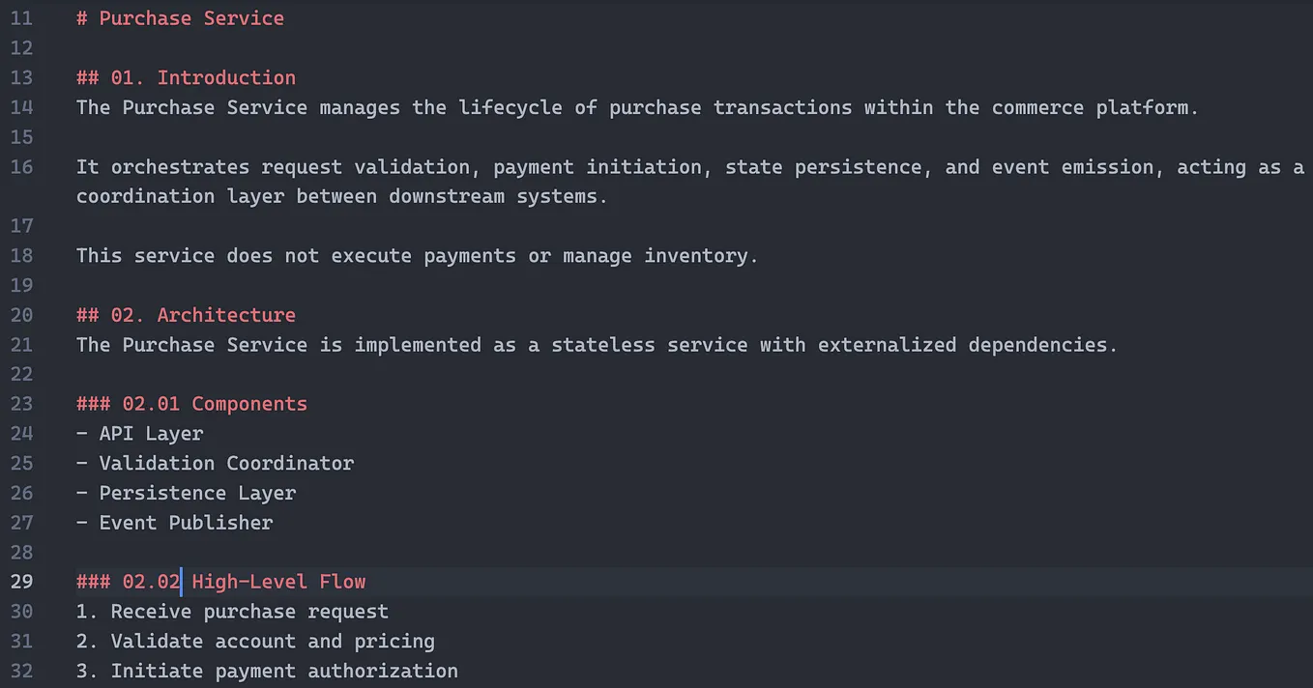Select the 02. Architecture heading line
The width and height of the screenshot is (1313, 688).
(x=186, y=315)
